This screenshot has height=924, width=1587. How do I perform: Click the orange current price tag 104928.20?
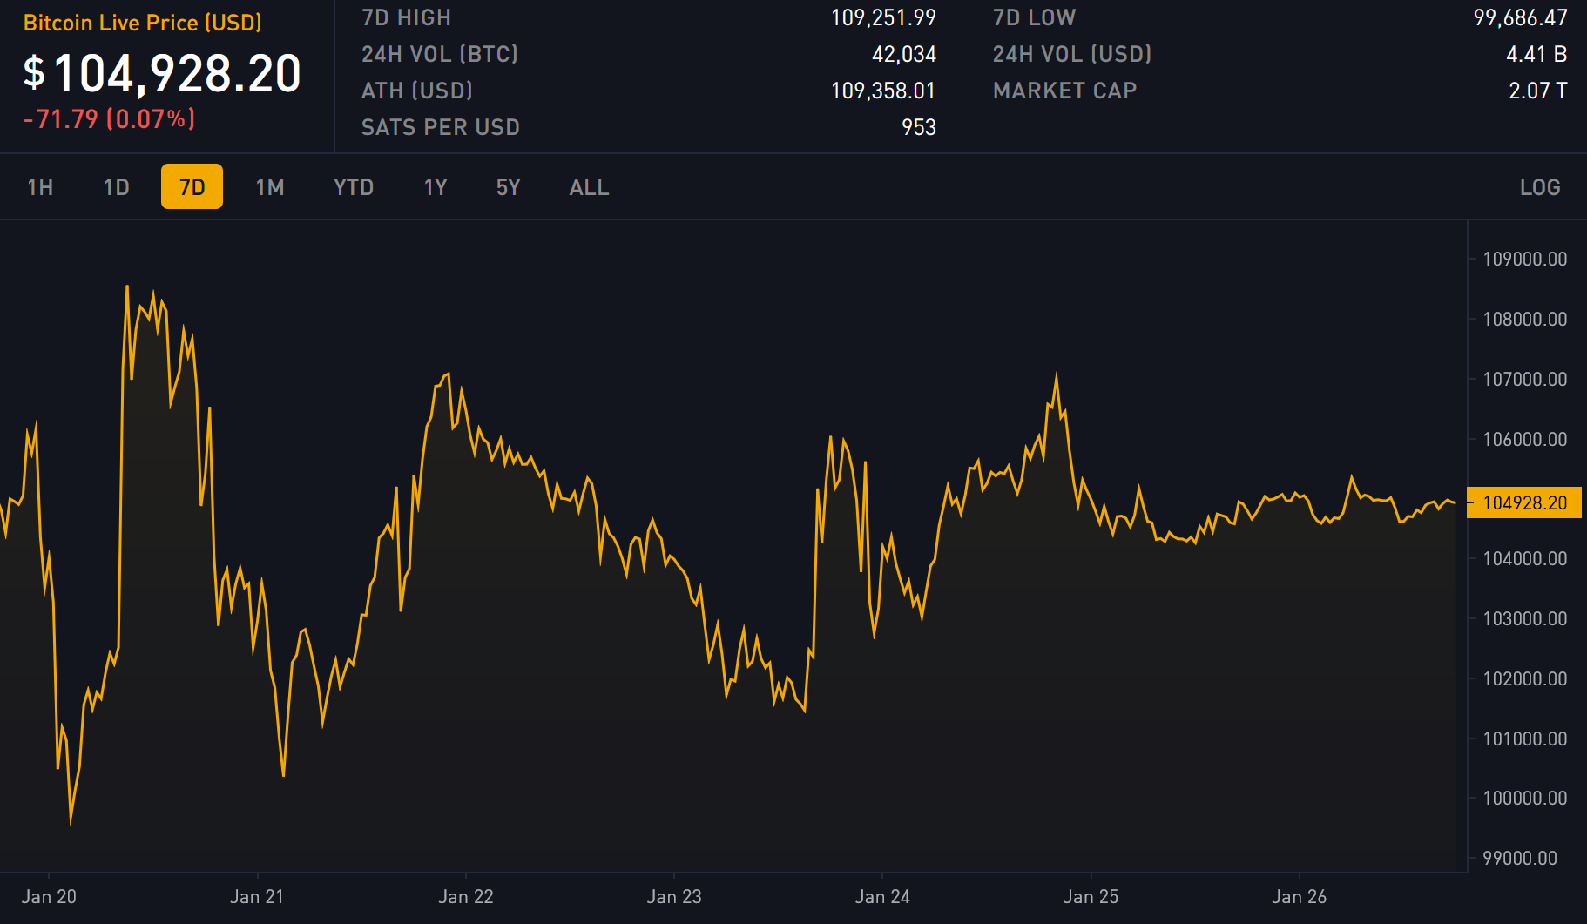[1523, 502]
